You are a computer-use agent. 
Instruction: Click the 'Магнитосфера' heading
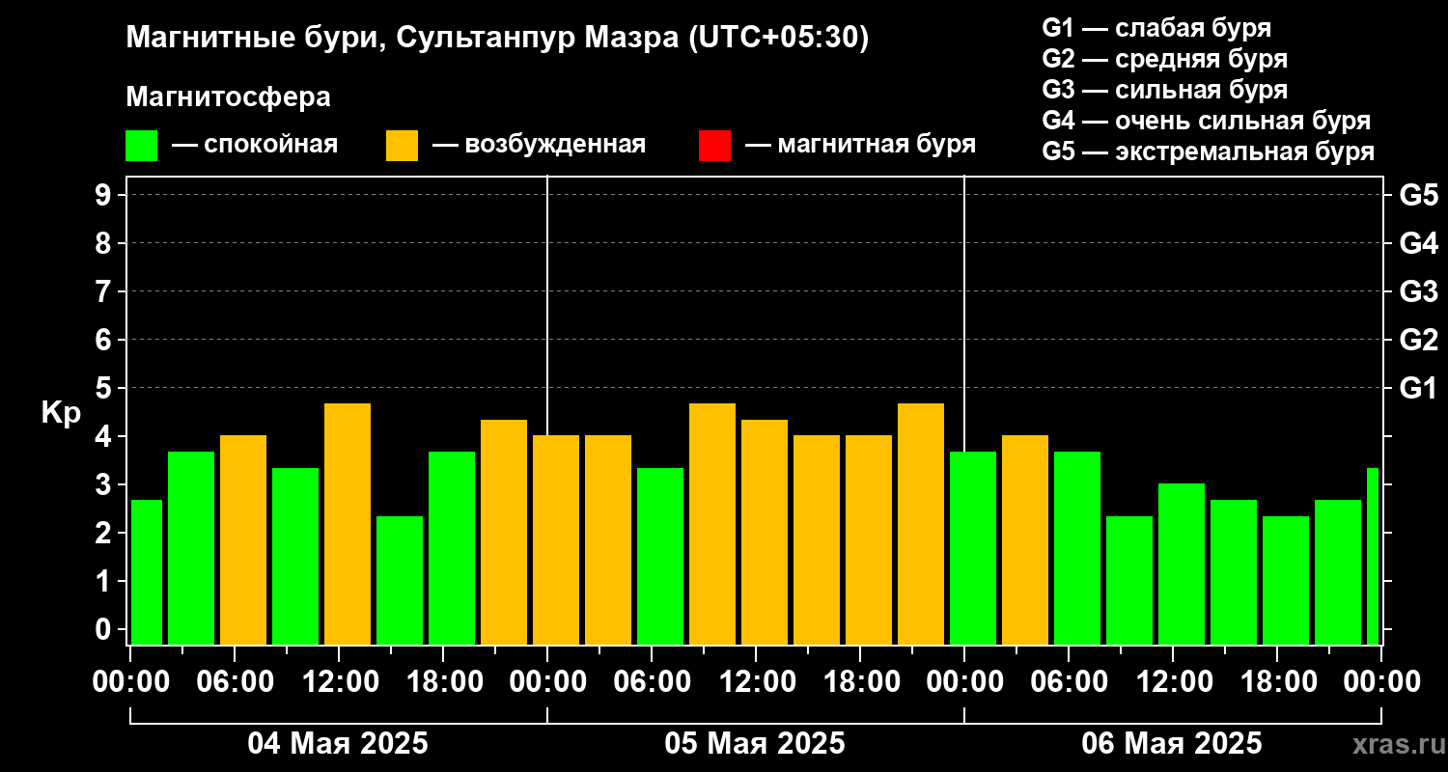coord(229,97)
